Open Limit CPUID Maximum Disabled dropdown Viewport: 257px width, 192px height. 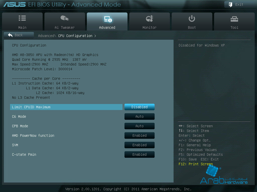pyautogui.click(x=140, y=107)
